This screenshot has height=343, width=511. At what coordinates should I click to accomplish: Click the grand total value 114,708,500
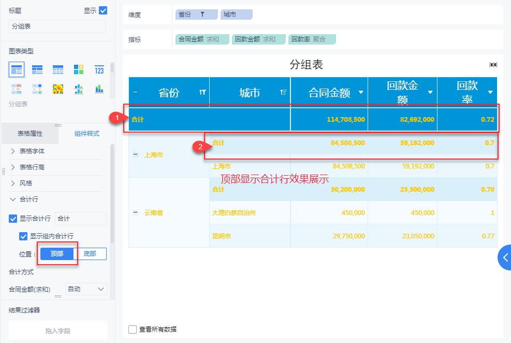[346, 119]
